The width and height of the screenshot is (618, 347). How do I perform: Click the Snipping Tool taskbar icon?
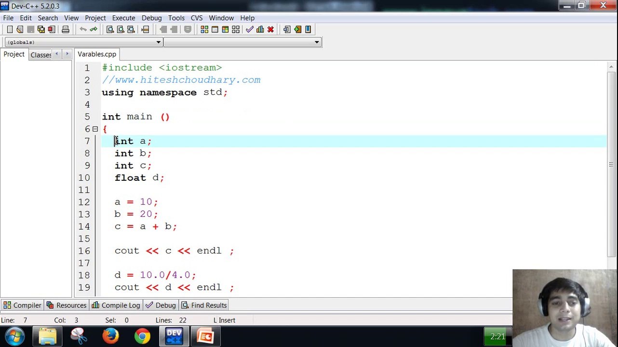coord(79,336)
